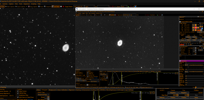Collapse the purple Preprocessing section
This screenshot has width=204, height=100.
pyautogui.click(x=180, y=61)
